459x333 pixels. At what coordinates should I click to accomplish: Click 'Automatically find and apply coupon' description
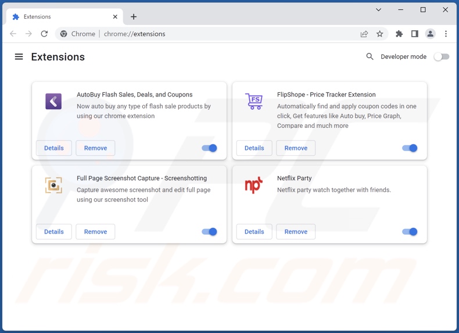(x=347, y=116)
